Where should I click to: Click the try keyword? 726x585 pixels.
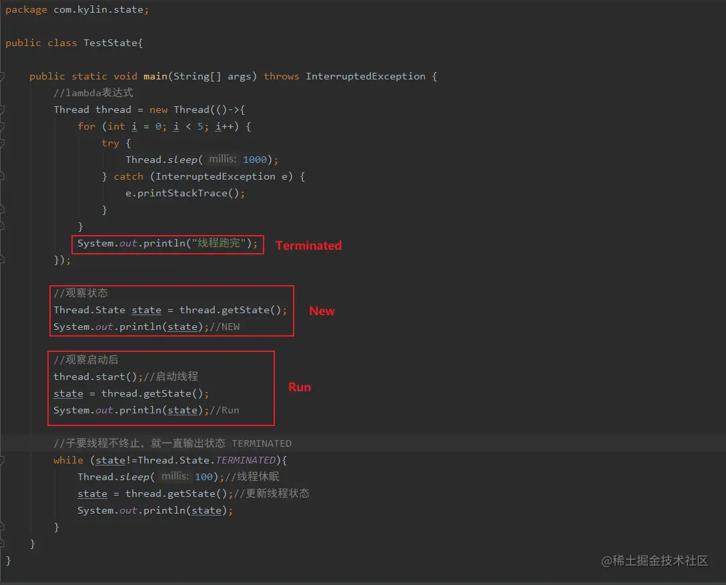[x=110, y=143]
